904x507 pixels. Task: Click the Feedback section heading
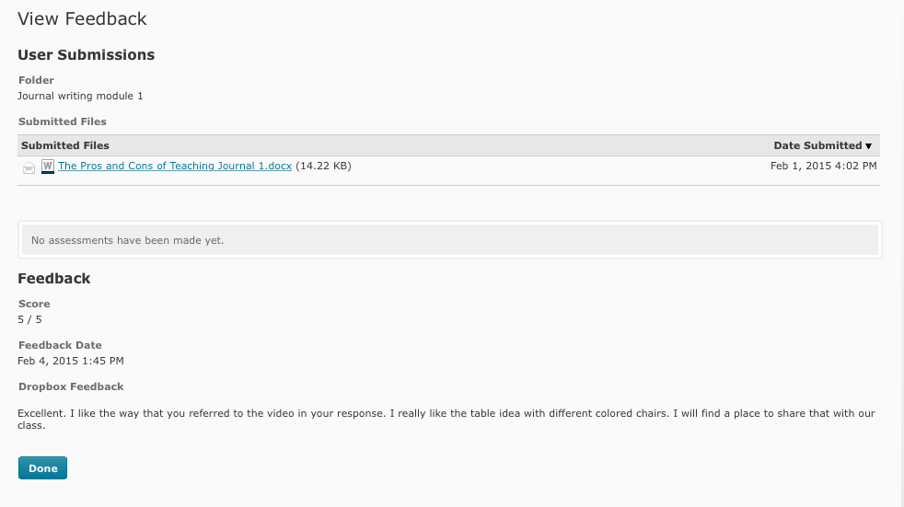click(x=54, y=279)
